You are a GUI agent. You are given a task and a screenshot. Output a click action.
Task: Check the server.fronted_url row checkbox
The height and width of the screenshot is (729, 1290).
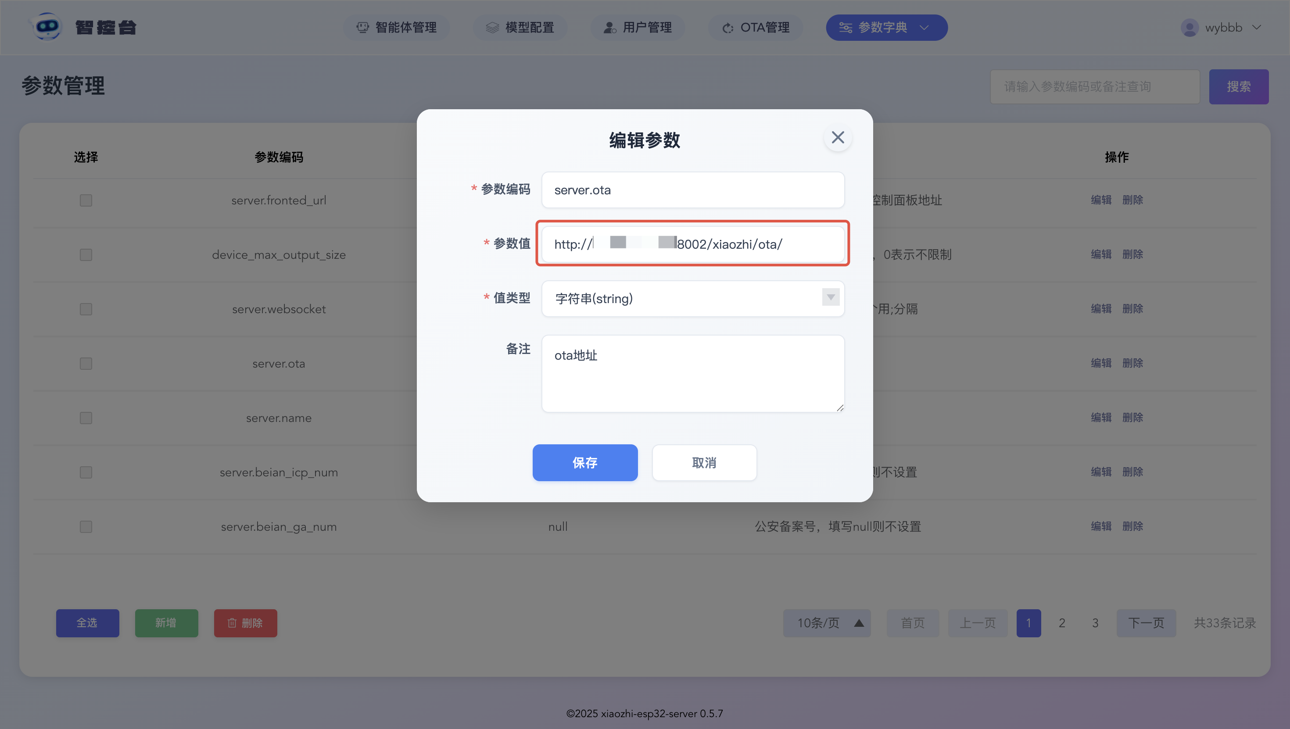pos(86,200)
